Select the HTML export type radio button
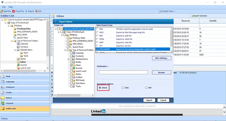Image resolution: width=226 pixels, height=121 pixels. (97, 39)
